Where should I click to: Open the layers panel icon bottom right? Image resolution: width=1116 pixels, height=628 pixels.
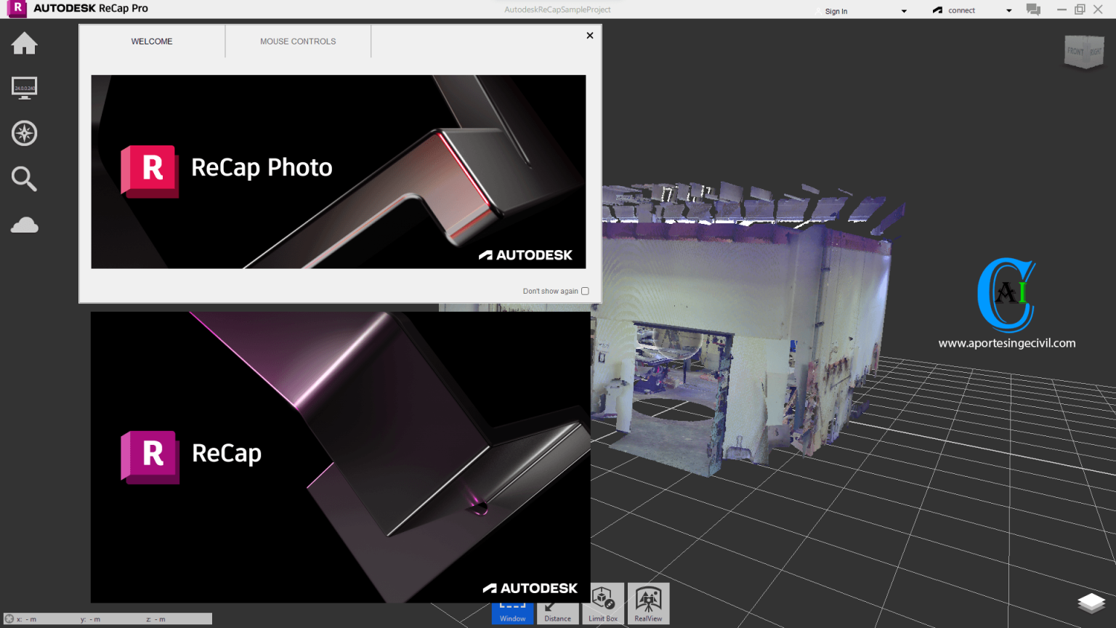[x=1092, y=602]
